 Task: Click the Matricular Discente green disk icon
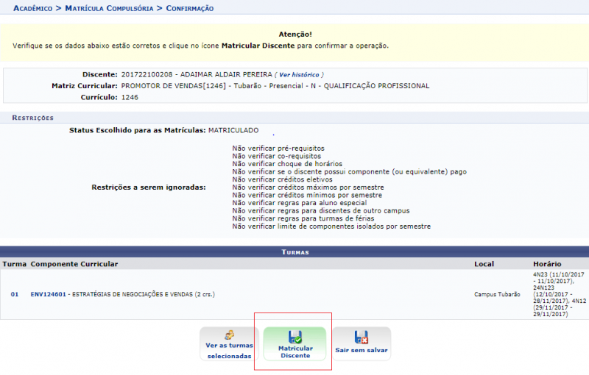[x=295, y=337]
